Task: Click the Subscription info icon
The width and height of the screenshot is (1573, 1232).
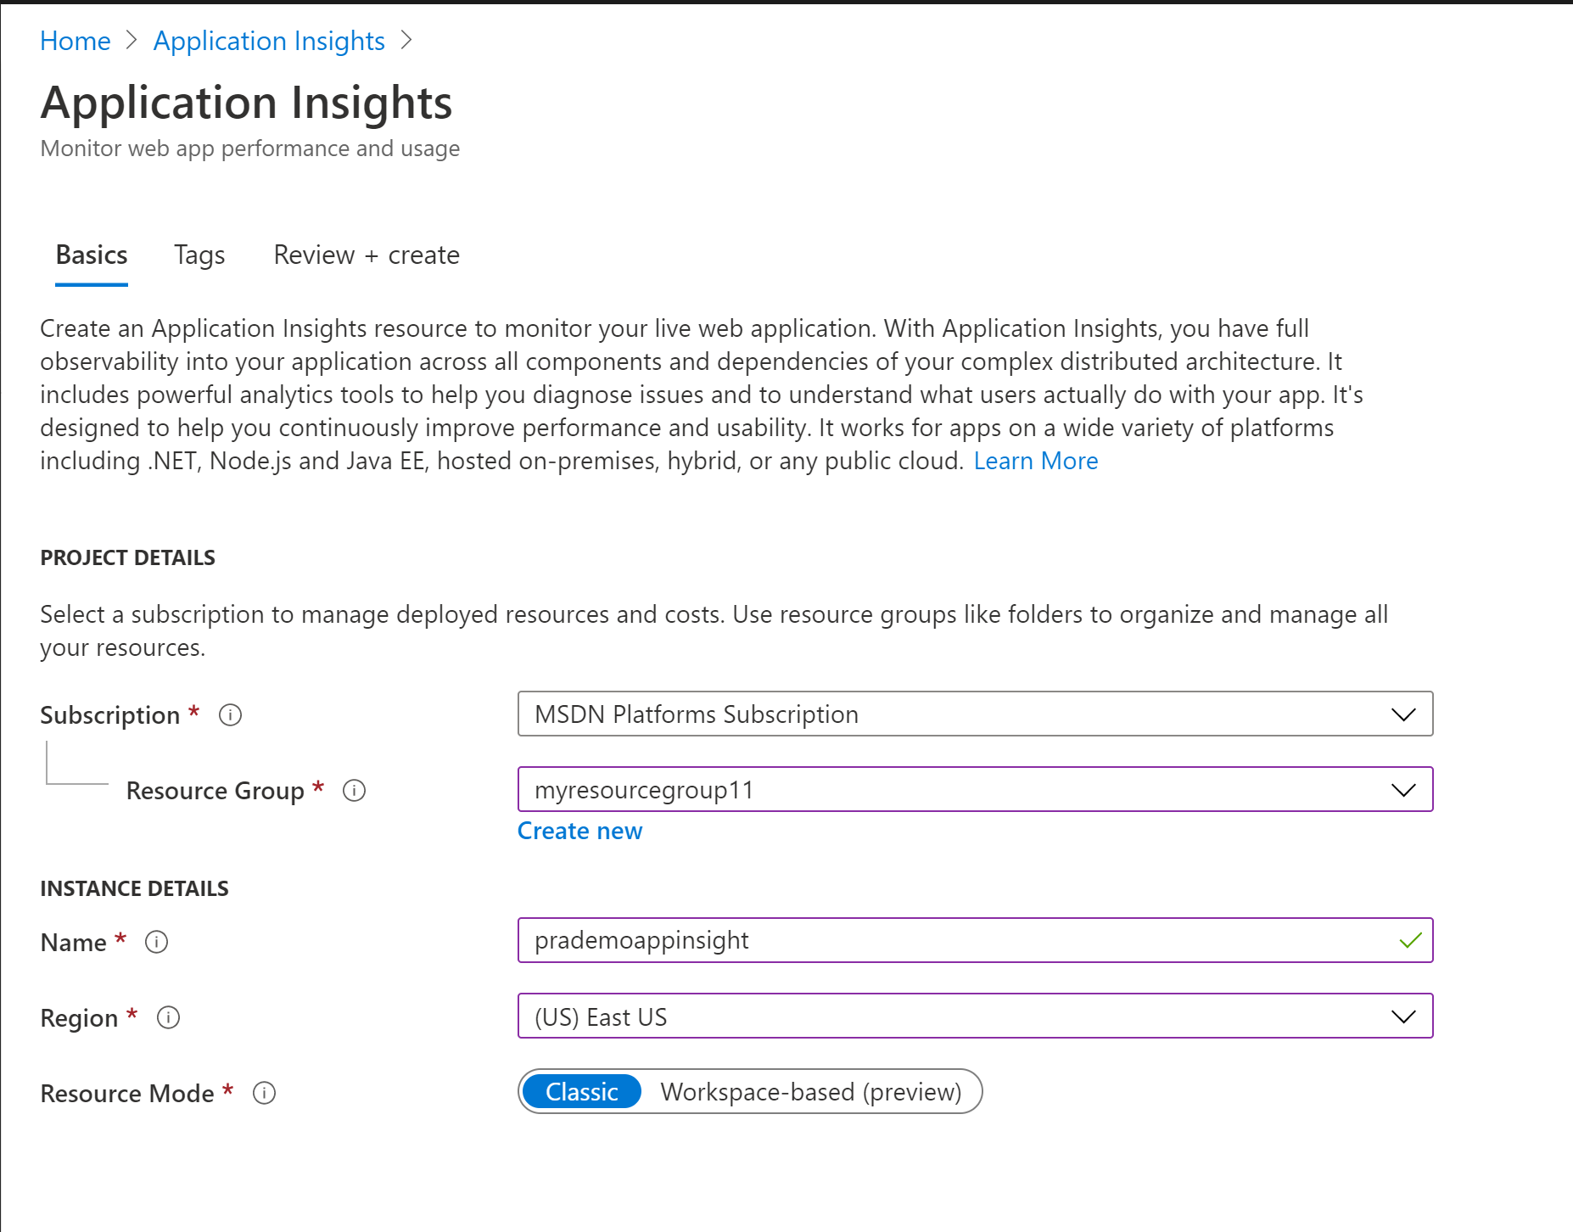Action: pyautogui.click(x=230, y=715)
